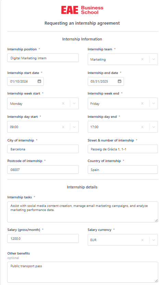Grab the Other benefits resize handle
The width and height of the screenshot is (162, 285).
[157, 281]
